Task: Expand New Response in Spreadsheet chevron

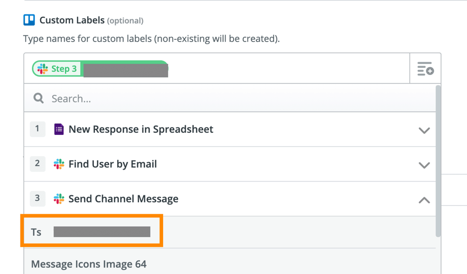Action: 424,130
